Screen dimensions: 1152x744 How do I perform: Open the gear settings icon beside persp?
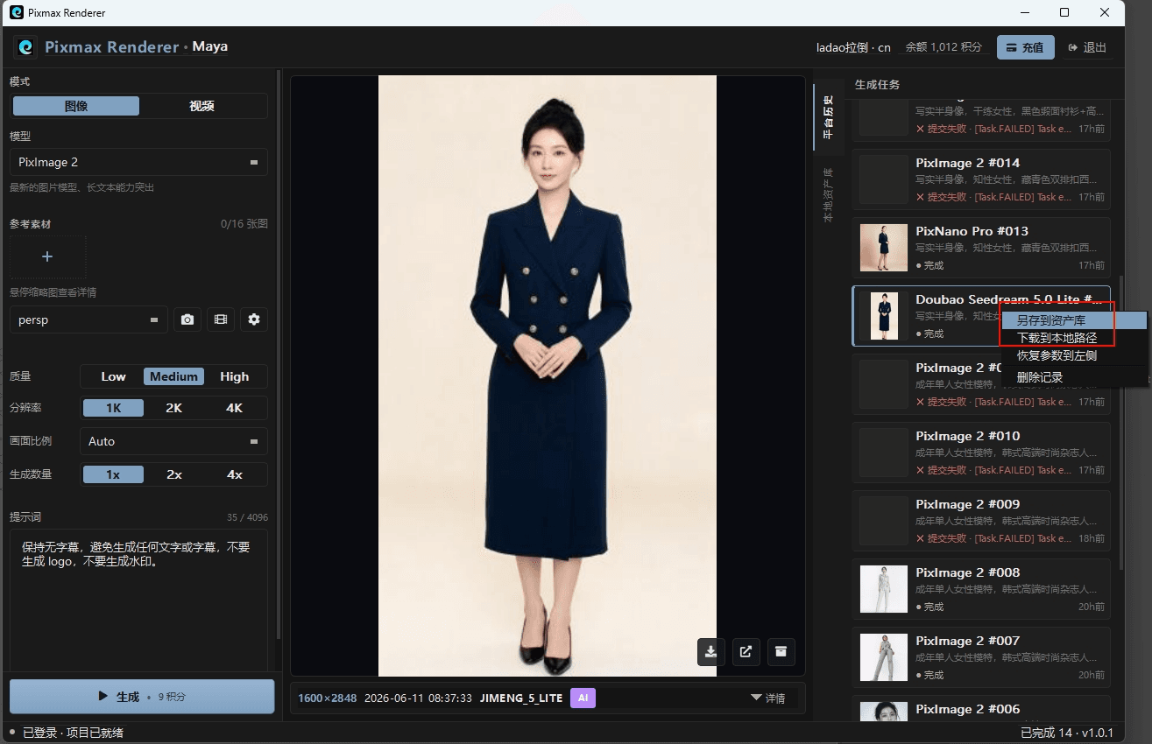(254, 319)
